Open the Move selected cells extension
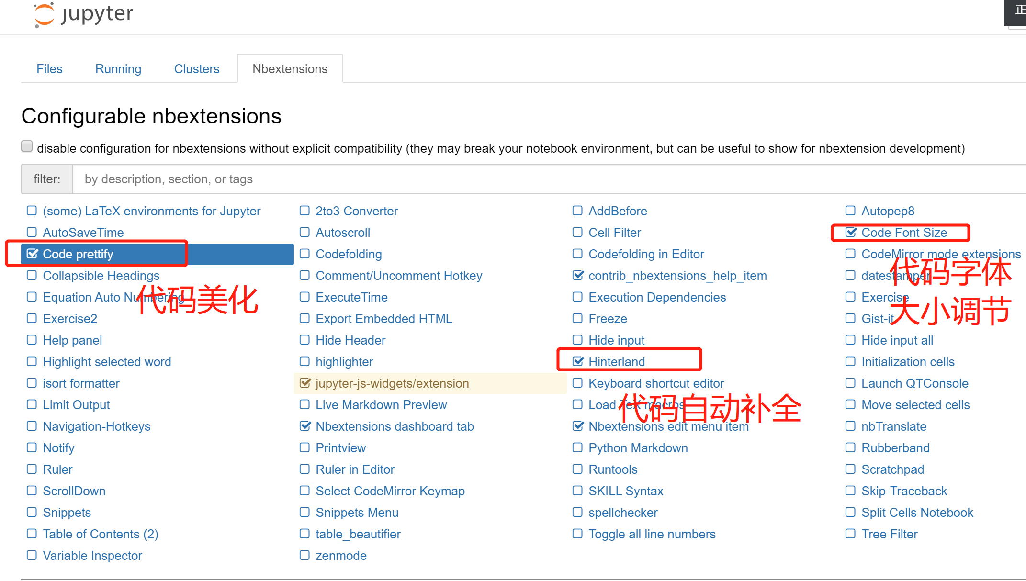 [x=915, y=405]
